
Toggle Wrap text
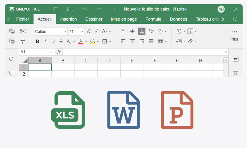151,31
